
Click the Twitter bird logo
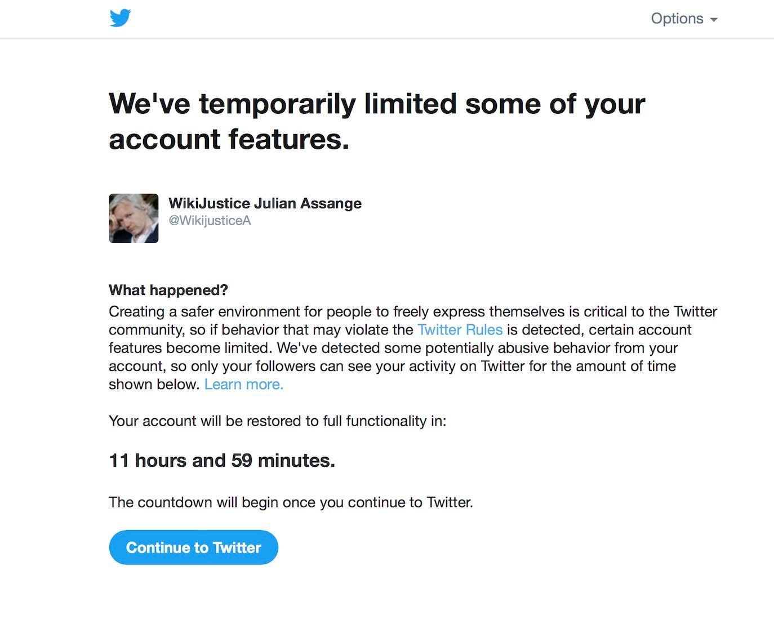pos(120,18)
